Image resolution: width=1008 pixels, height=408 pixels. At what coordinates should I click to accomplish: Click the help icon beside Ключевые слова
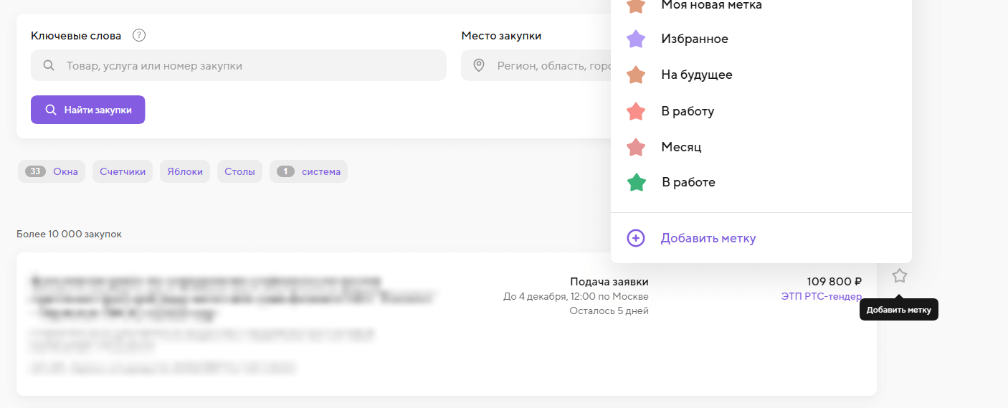139,35
